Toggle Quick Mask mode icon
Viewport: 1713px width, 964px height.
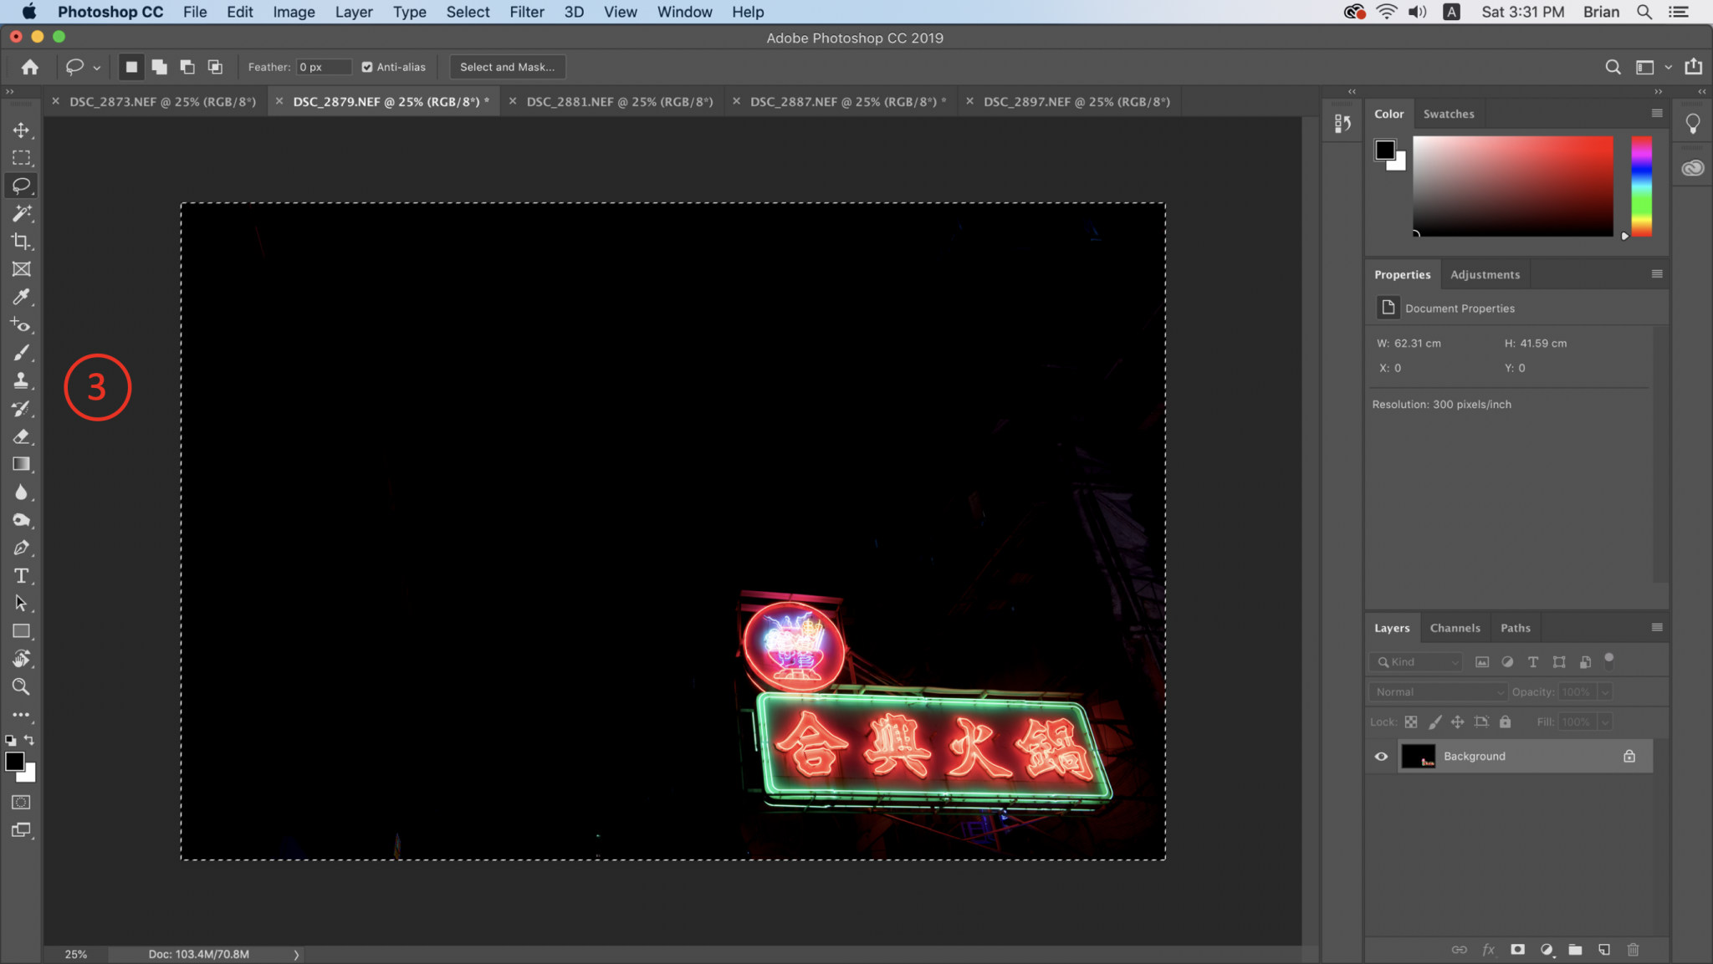22,803
